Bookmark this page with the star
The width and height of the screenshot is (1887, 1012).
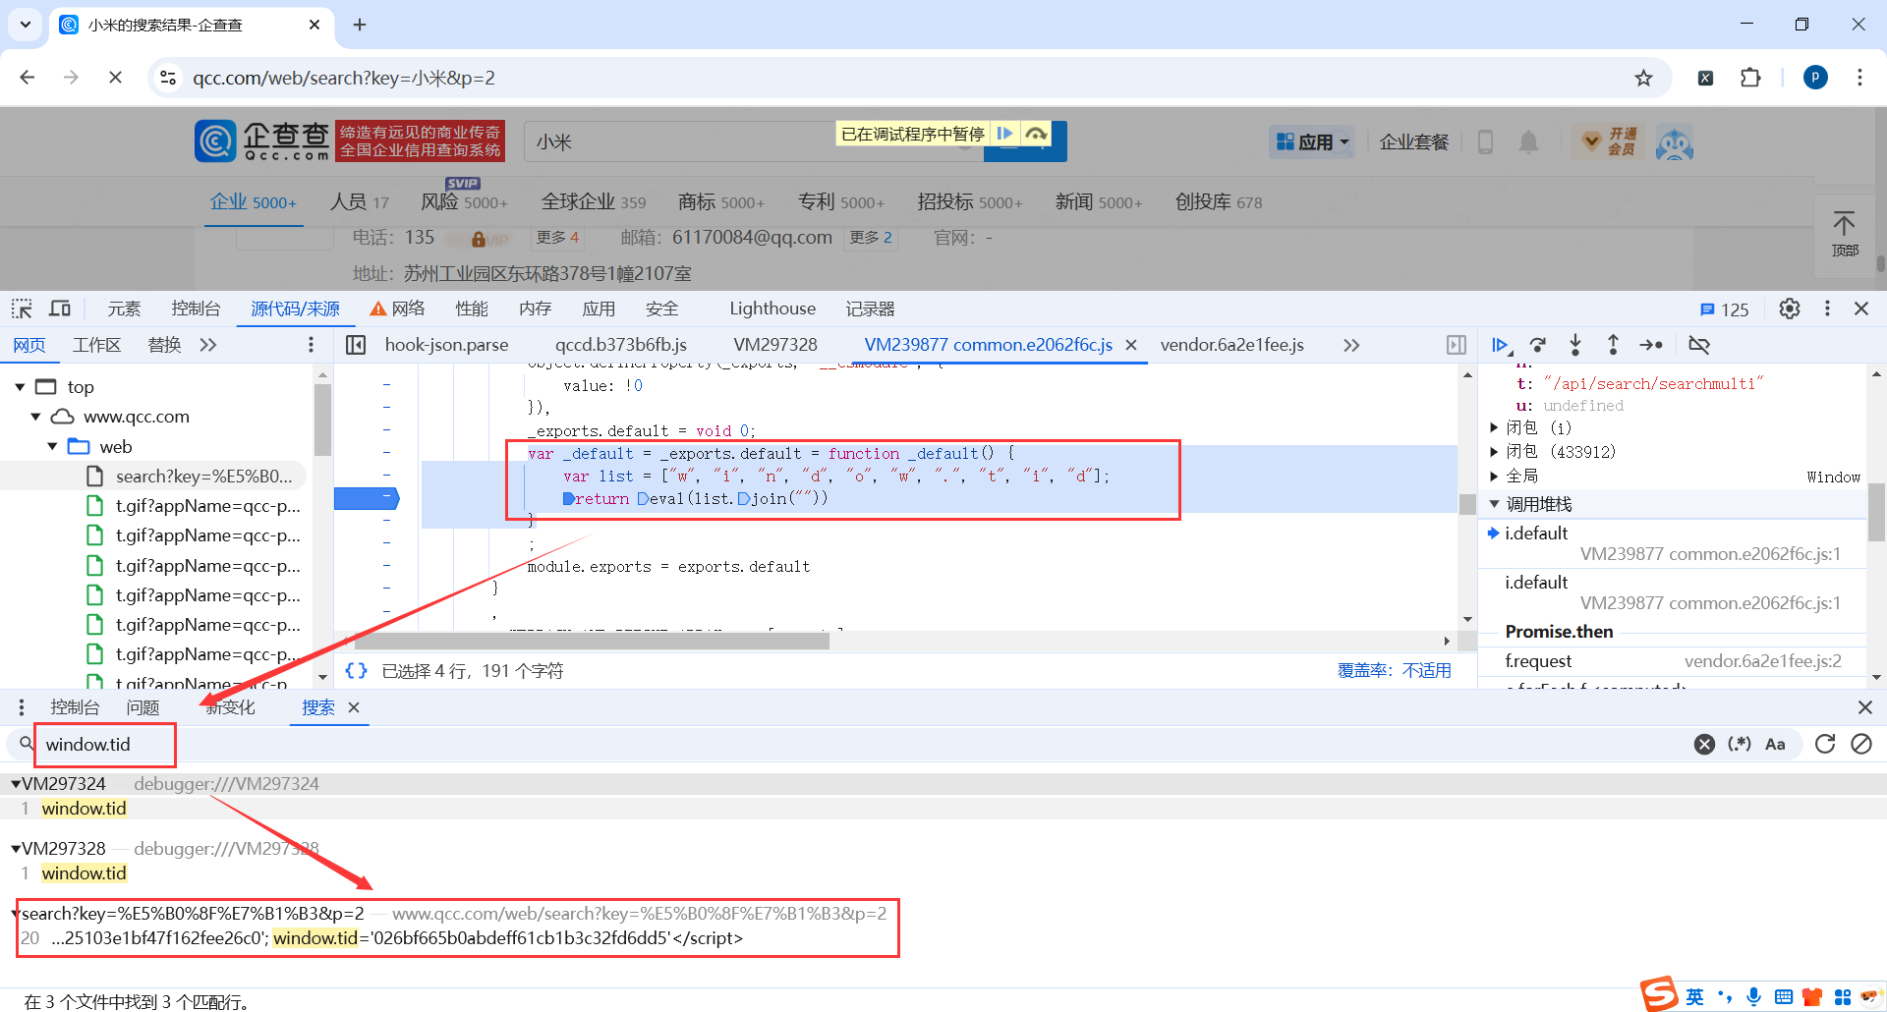click(x=1643, y=78)
